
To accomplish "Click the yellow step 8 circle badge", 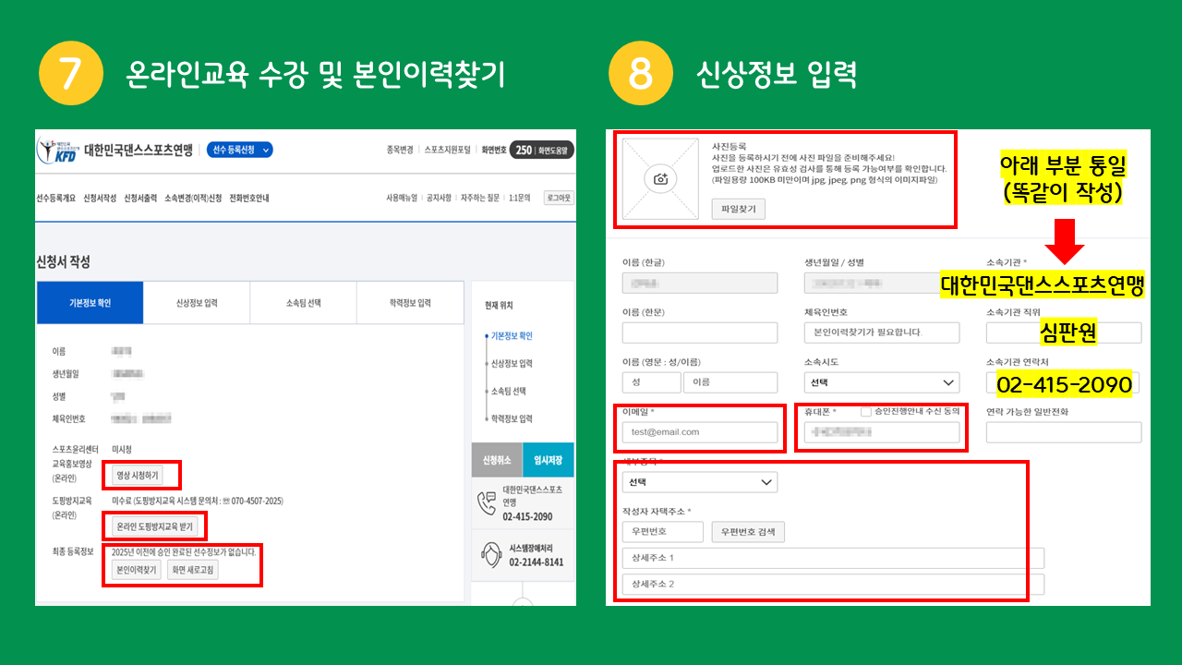I will 640,74.
